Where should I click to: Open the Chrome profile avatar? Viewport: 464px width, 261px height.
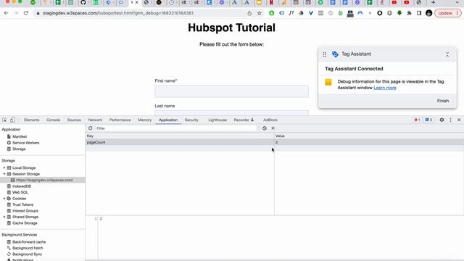[428, 13]
